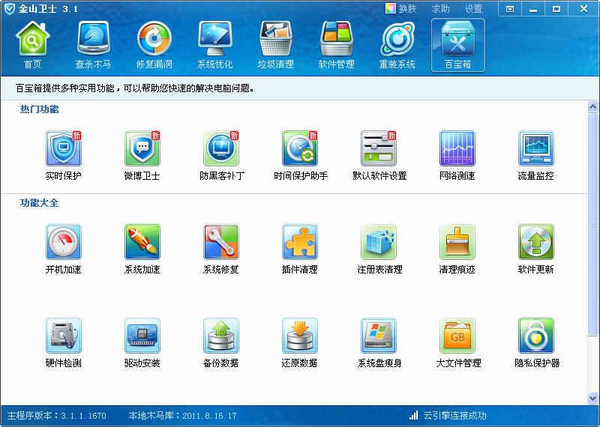Launch the 微博卫士 Weibo guard icon
The image size is (600, 427).
(142, 149)
